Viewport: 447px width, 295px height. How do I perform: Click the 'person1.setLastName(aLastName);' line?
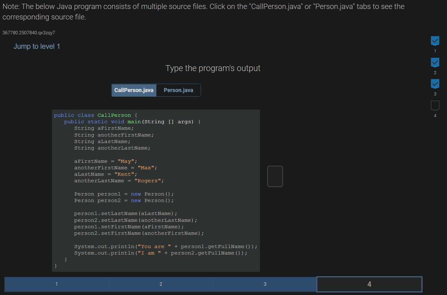(126, 213)
